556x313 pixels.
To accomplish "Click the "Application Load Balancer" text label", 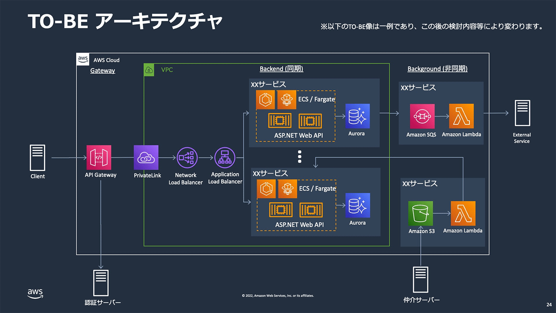I will 225,178.
